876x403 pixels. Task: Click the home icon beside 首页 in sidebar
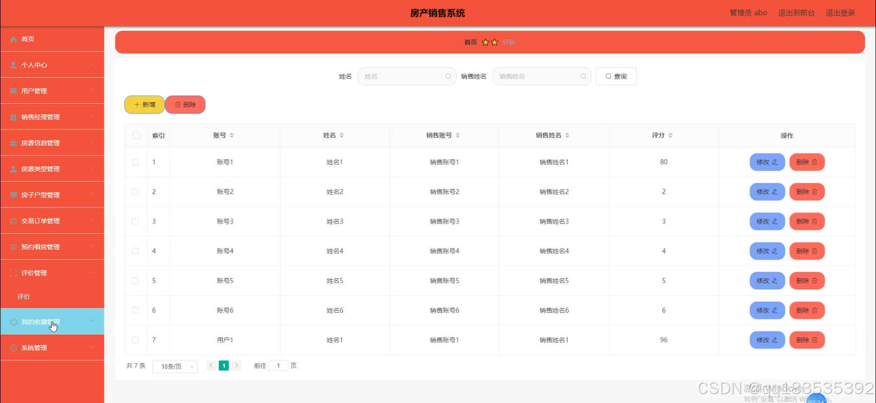[13, 39]
